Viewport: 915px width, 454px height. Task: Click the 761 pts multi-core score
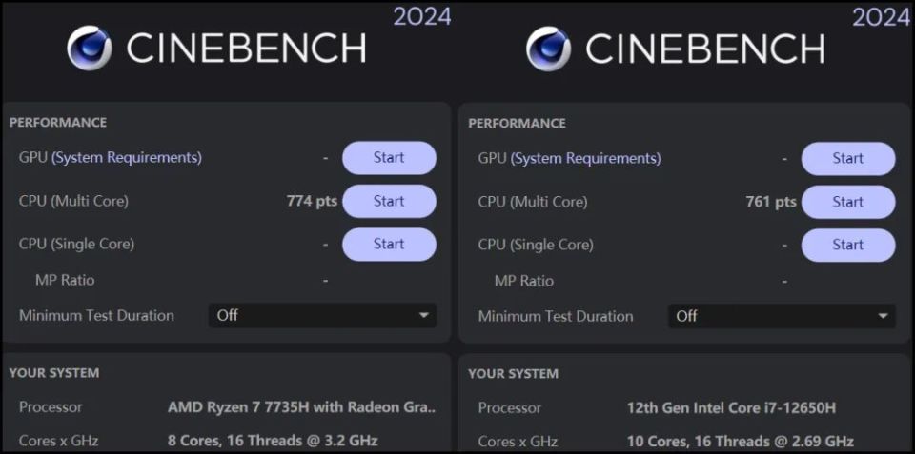click(771, 202)
